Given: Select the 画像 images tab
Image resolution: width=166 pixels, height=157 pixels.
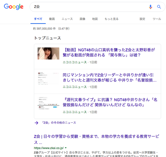Looking at the screenshot, I should [82, 19].
